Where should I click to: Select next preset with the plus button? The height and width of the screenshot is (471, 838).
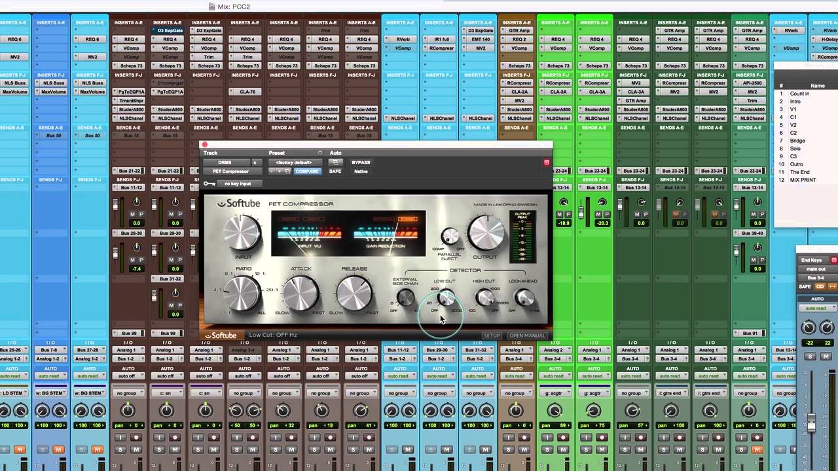click(280, 171)
